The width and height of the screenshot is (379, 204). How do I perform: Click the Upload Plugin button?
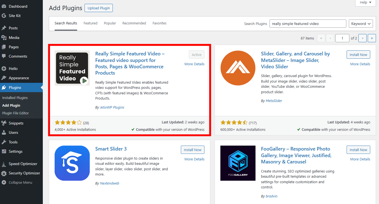click(99, 8)
